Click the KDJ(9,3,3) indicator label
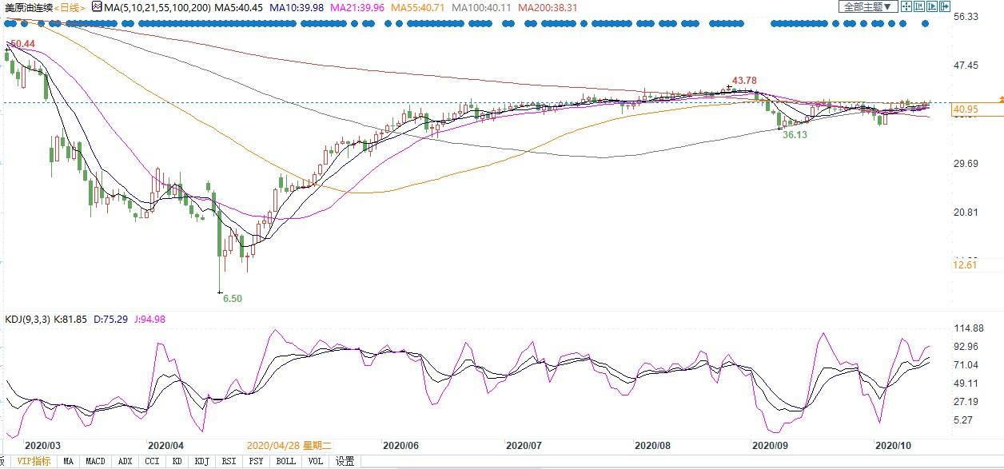This screenshot has height=469, width=1004. pos(28,320)
